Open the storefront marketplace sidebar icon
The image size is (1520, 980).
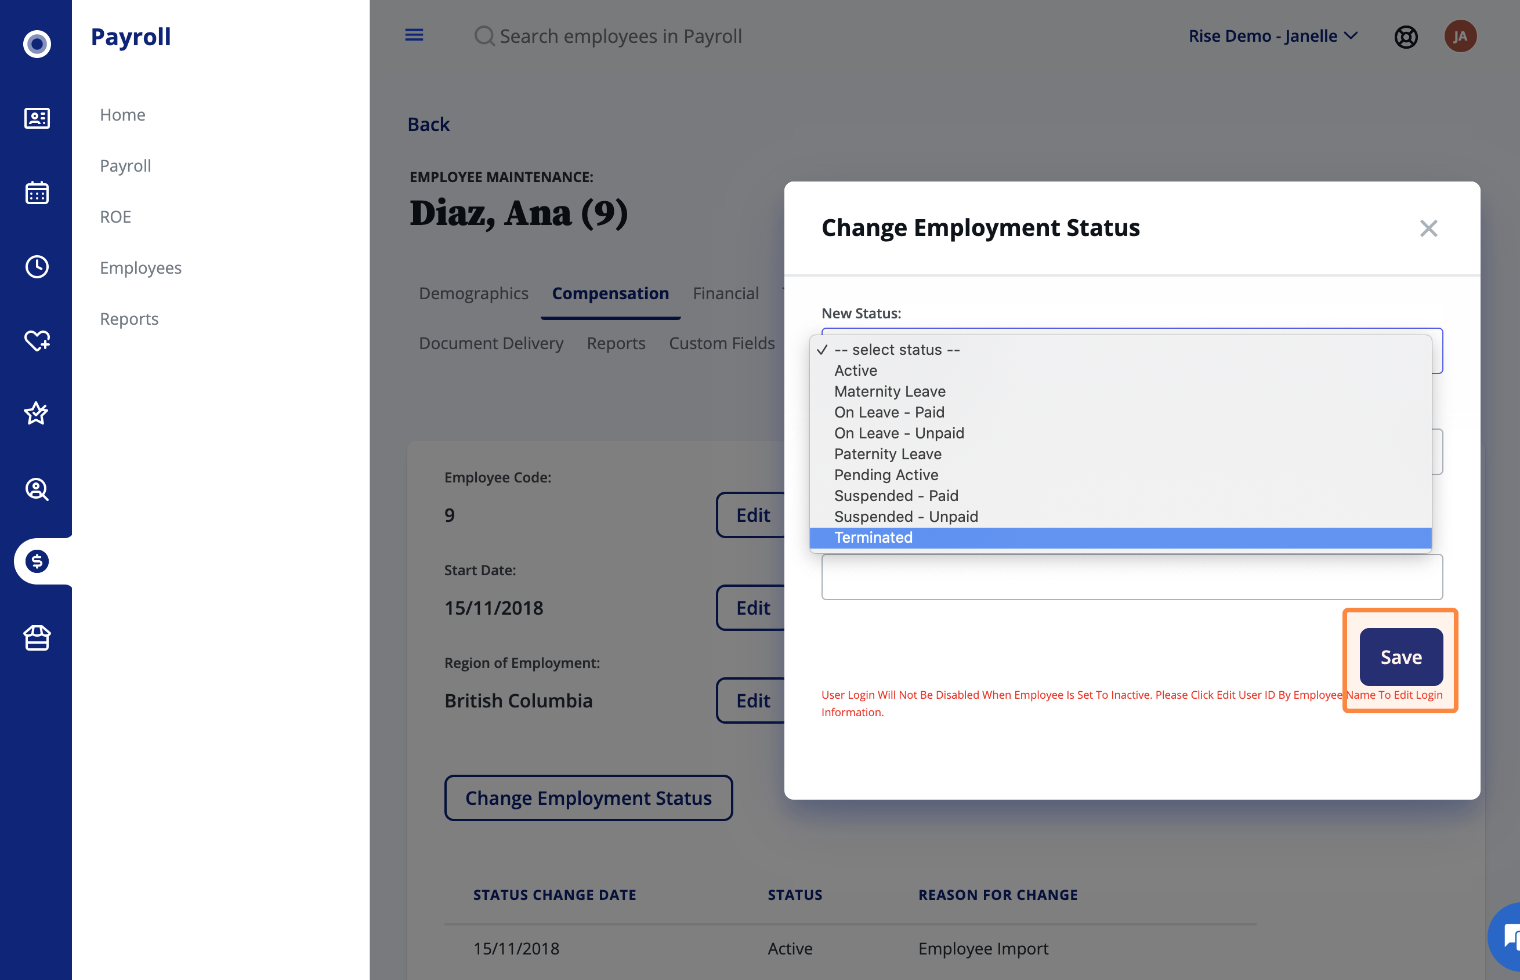(x=37, y=637)
